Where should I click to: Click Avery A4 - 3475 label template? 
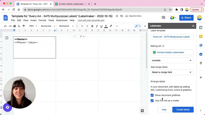172,37
